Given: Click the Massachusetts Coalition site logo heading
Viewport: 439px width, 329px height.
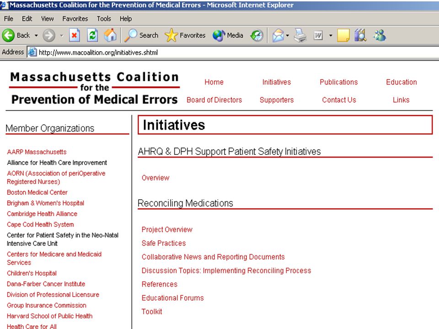Looking at the screenshot, I should pyautogui.click(x=94, y=88).
